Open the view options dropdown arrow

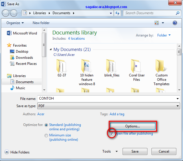[163, 23]
